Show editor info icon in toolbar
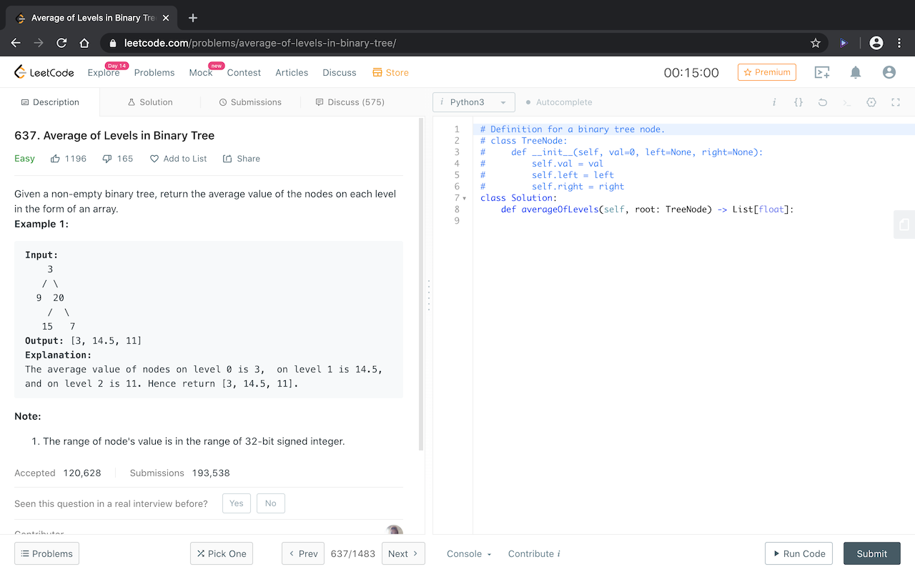The width and height of the screenshot is (915, 572). click(x=774, y=102)
